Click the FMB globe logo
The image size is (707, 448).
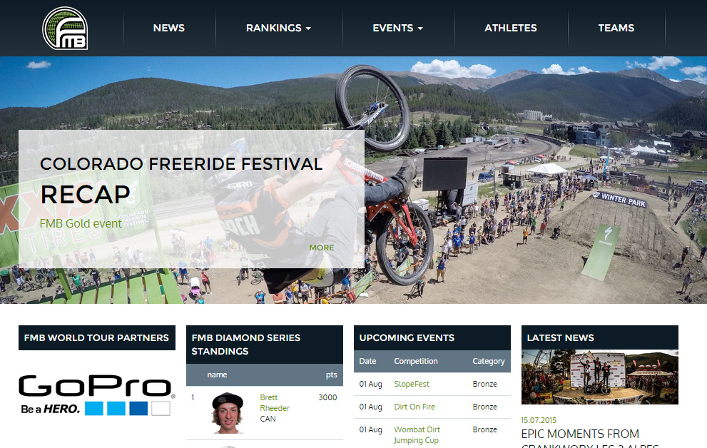click(x=65, y=28)
